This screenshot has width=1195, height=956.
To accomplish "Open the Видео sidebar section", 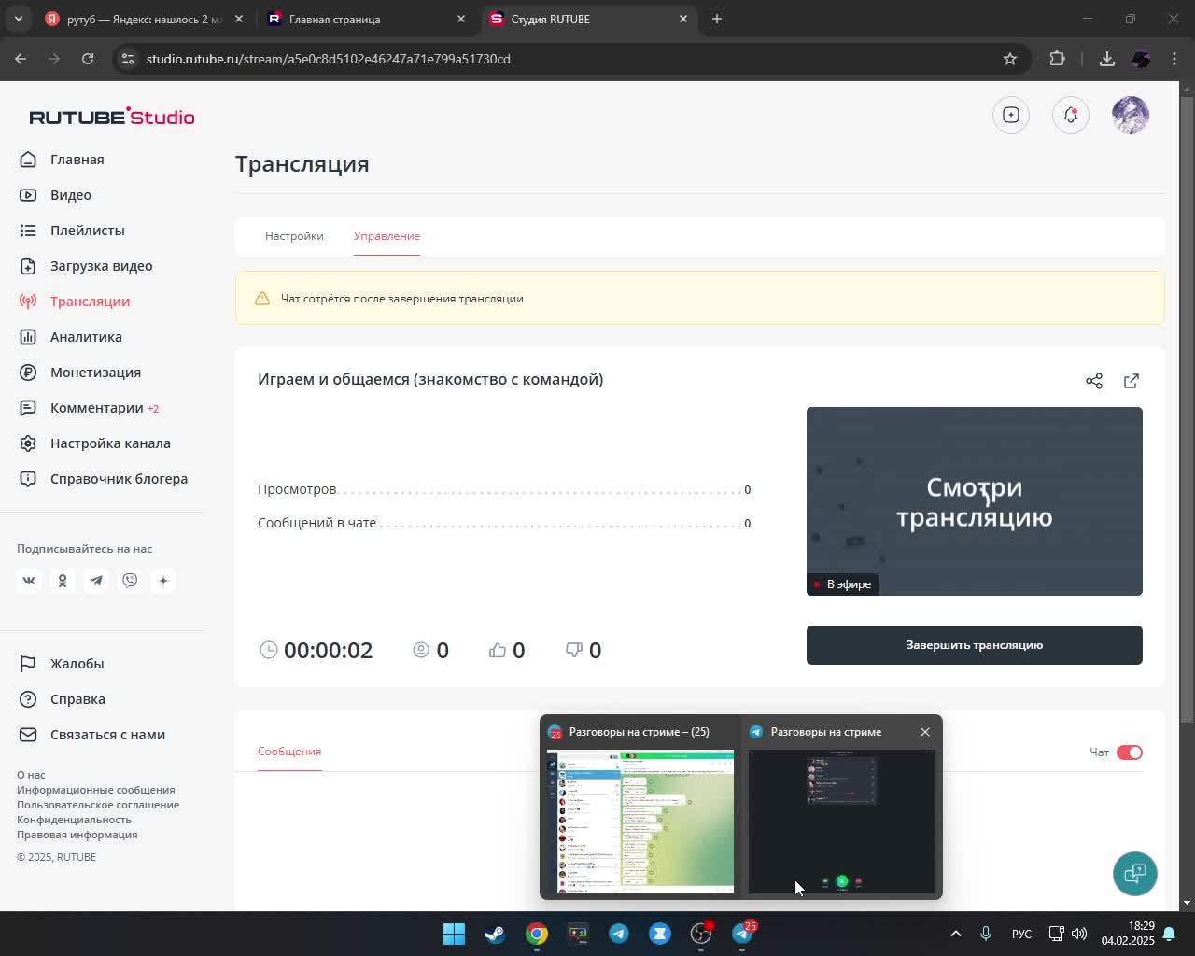I will (71, 195).
